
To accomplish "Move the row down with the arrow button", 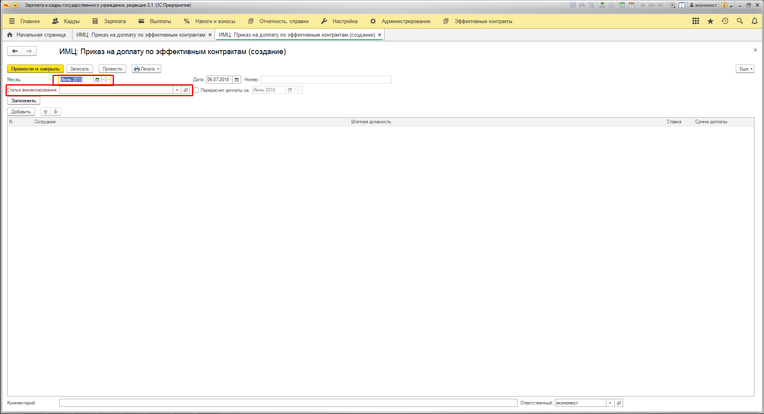I will [x=56, y=112].
